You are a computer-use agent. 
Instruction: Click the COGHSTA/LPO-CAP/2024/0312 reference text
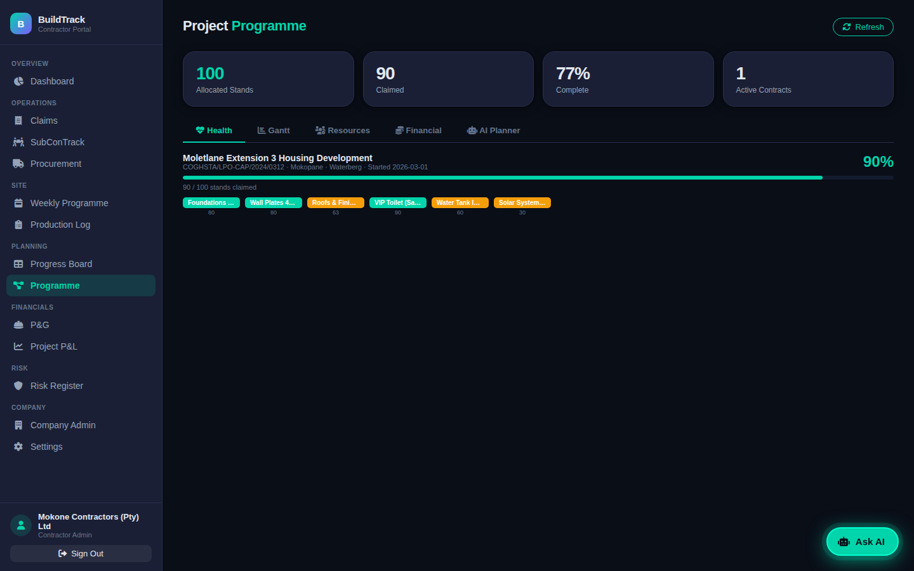coord(234,167)
